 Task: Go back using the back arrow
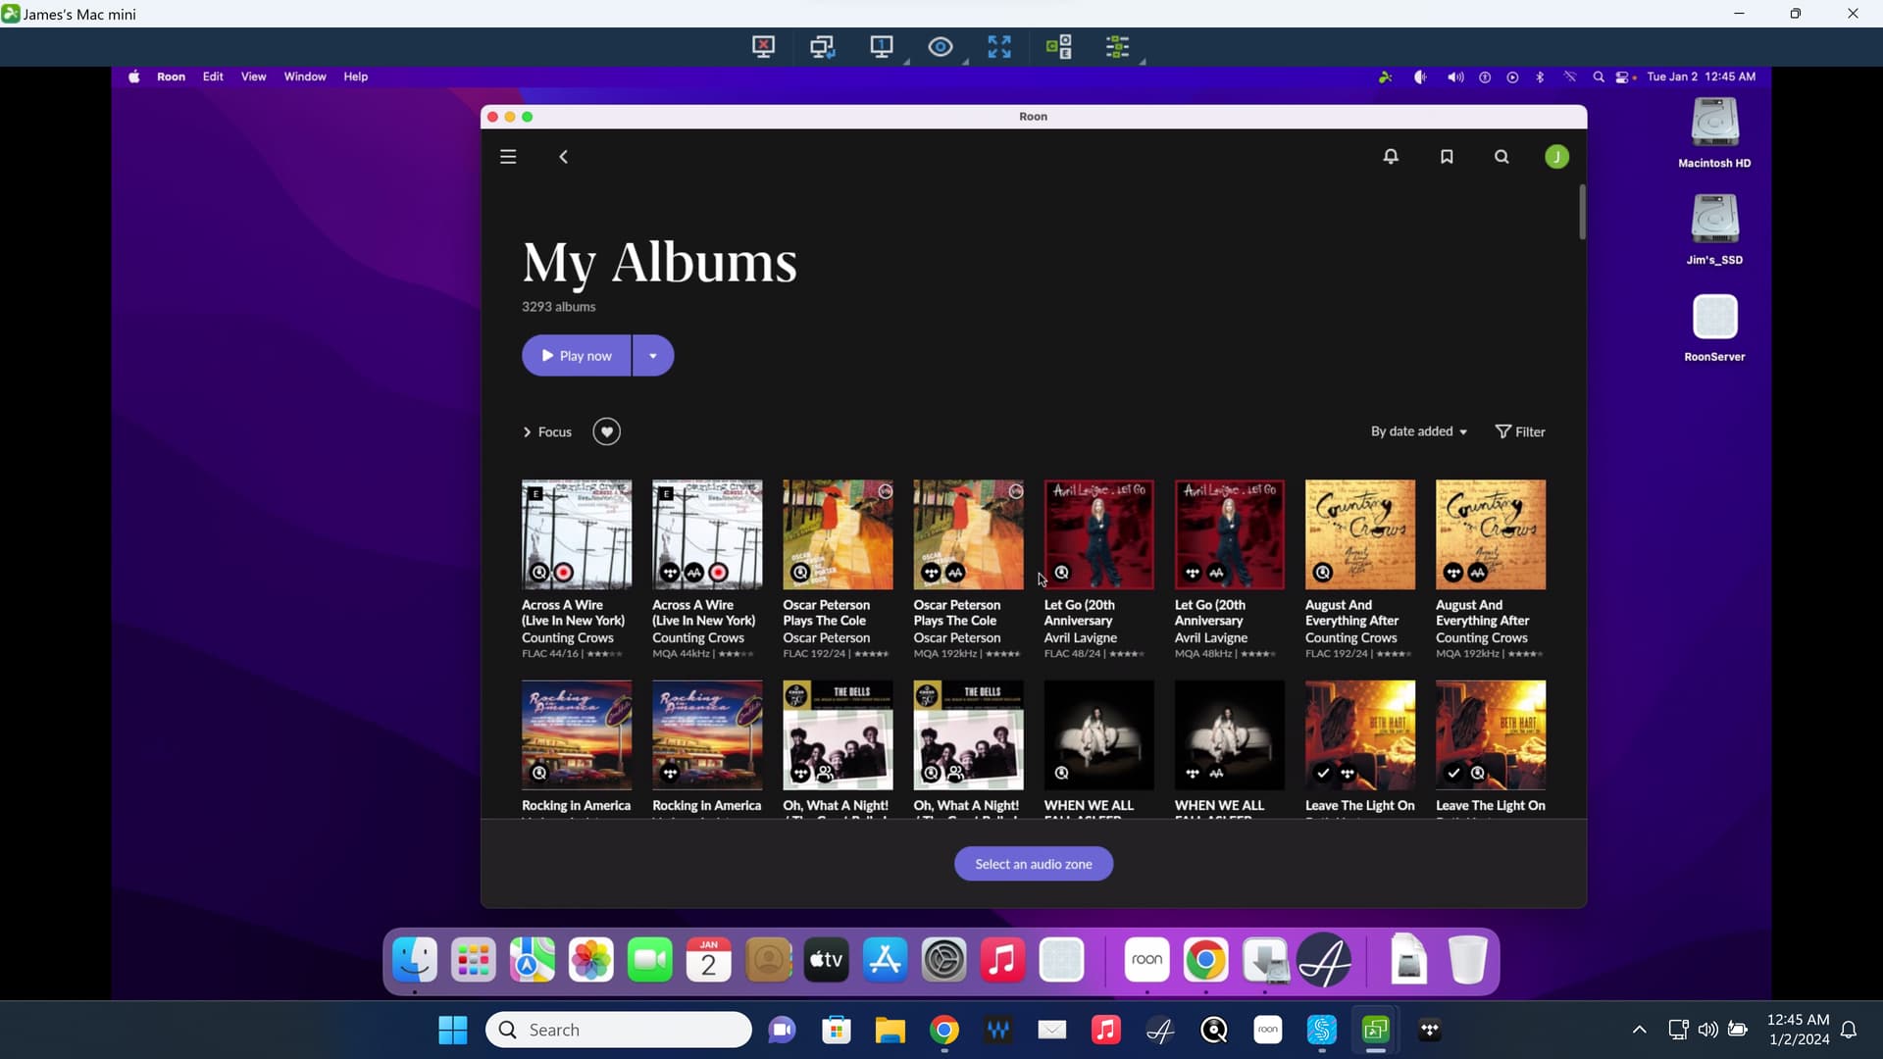(564, 157)
